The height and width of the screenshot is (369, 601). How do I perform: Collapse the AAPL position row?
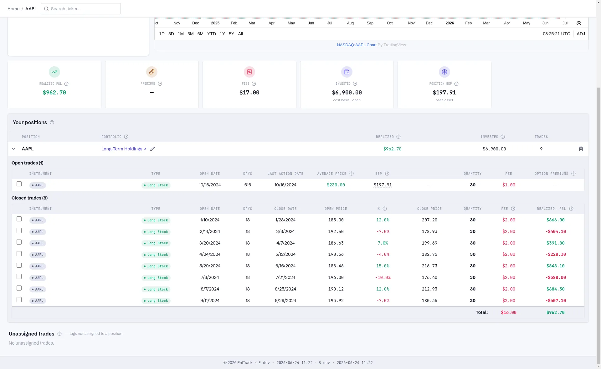point(13,149)
